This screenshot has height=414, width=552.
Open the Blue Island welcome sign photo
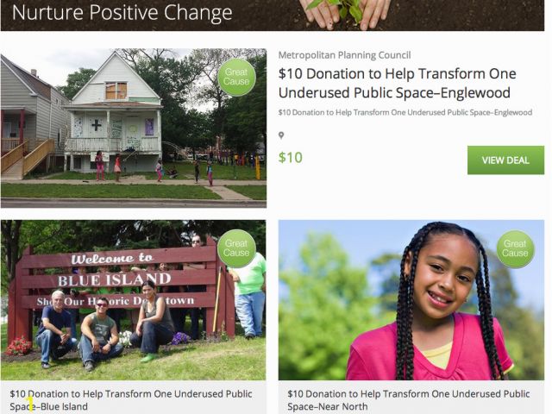[134, 300]
